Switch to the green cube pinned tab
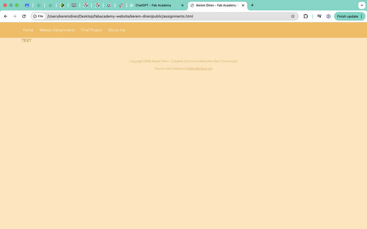 [62, 5]
